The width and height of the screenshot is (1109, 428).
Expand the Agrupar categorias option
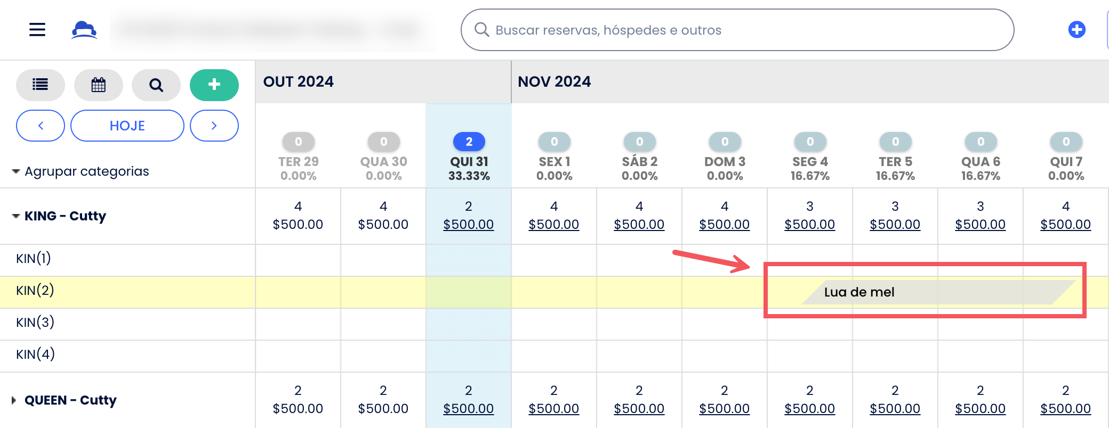[x=81, y=171]
